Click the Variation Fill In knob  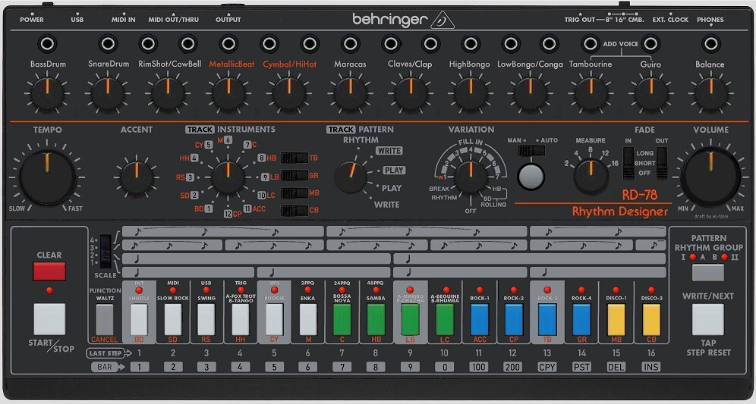pyautogui.click(x=471, y=177)
